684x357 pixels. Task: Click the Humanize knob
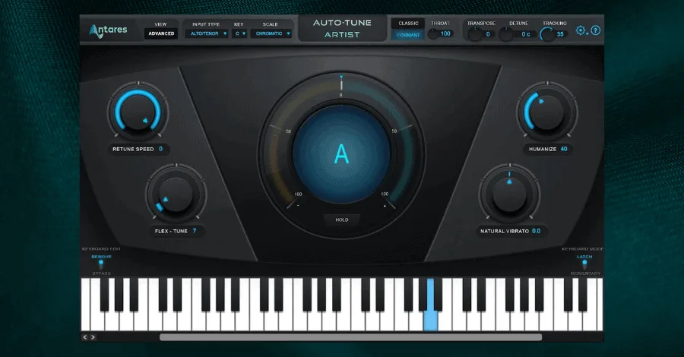[x=546, y=112]
